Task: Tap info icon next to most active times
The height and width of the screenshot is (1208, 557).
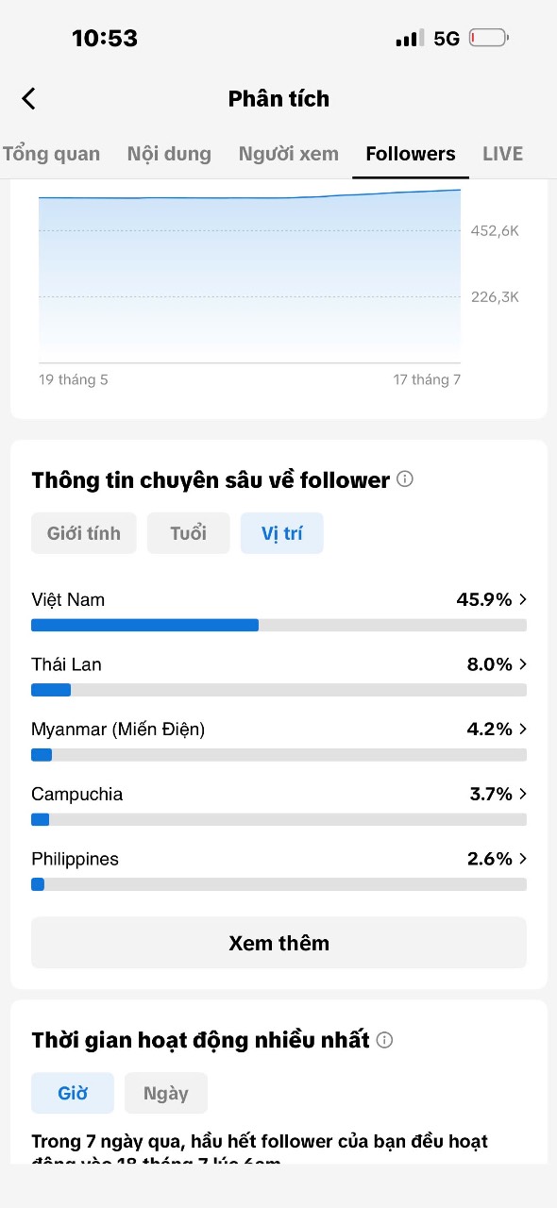Action: tap(384, 1040)
